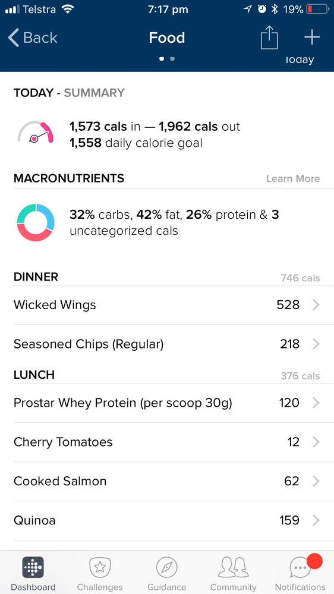Open the Dashboard tab icon

coord(33,567)
